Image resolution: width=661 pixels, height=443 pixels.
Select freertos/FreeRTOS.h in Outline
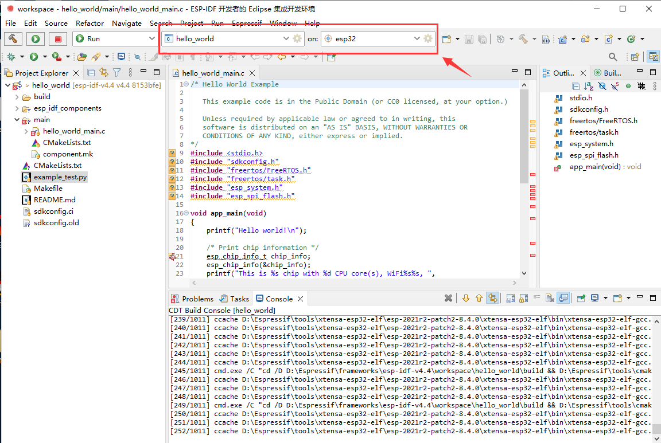tap(603, 120)
